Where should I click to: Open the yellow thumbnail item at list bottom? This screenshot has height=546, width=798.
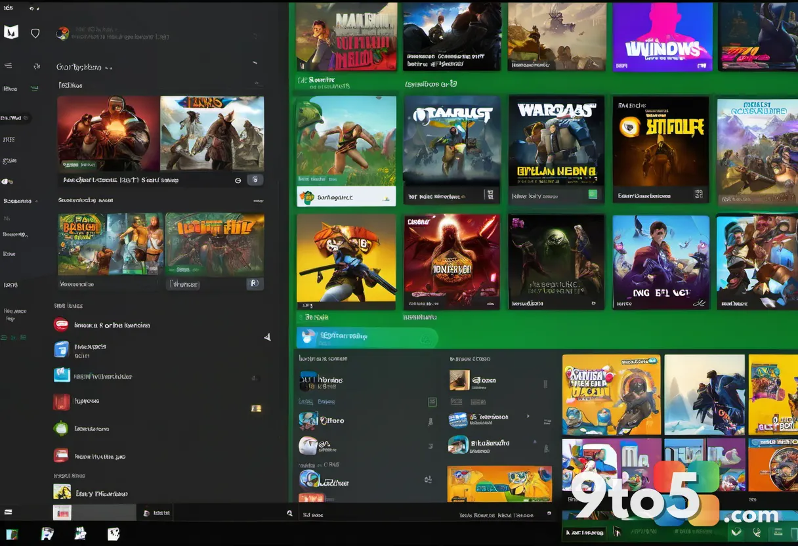coord(62,492)
